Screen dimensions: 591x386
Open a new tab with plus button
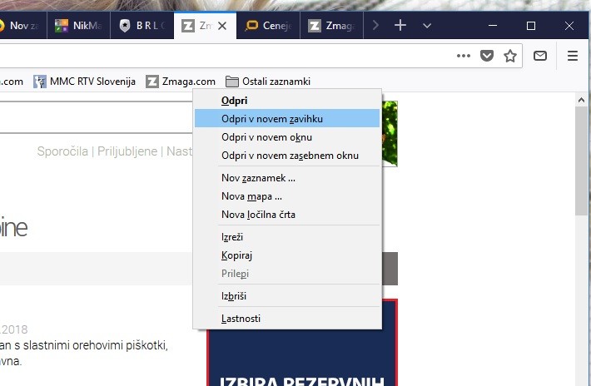(400, 25)
